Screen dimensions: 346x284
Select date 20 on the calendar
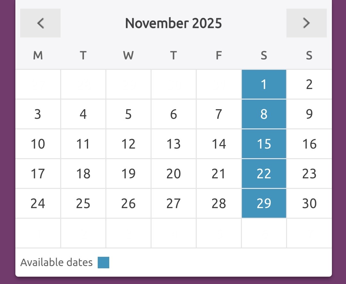(x=174, y=174)
